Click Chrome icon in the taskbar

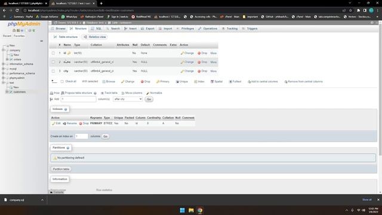coord(200,210)
